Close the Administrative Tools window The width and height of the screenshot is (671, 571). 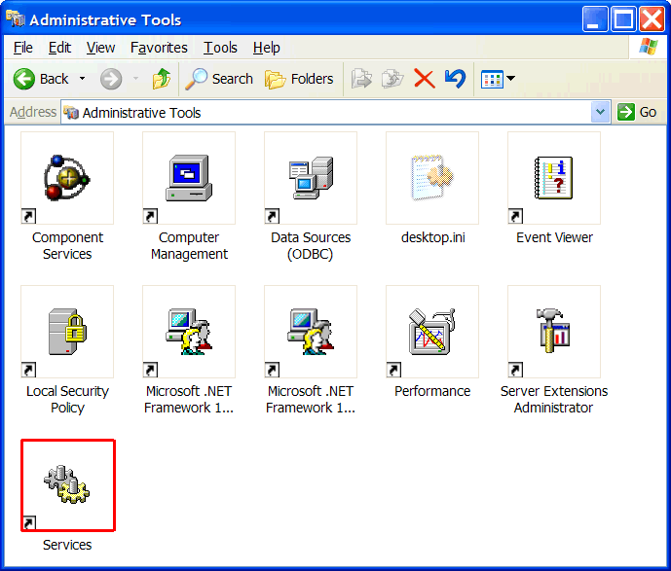click(652, 19)
